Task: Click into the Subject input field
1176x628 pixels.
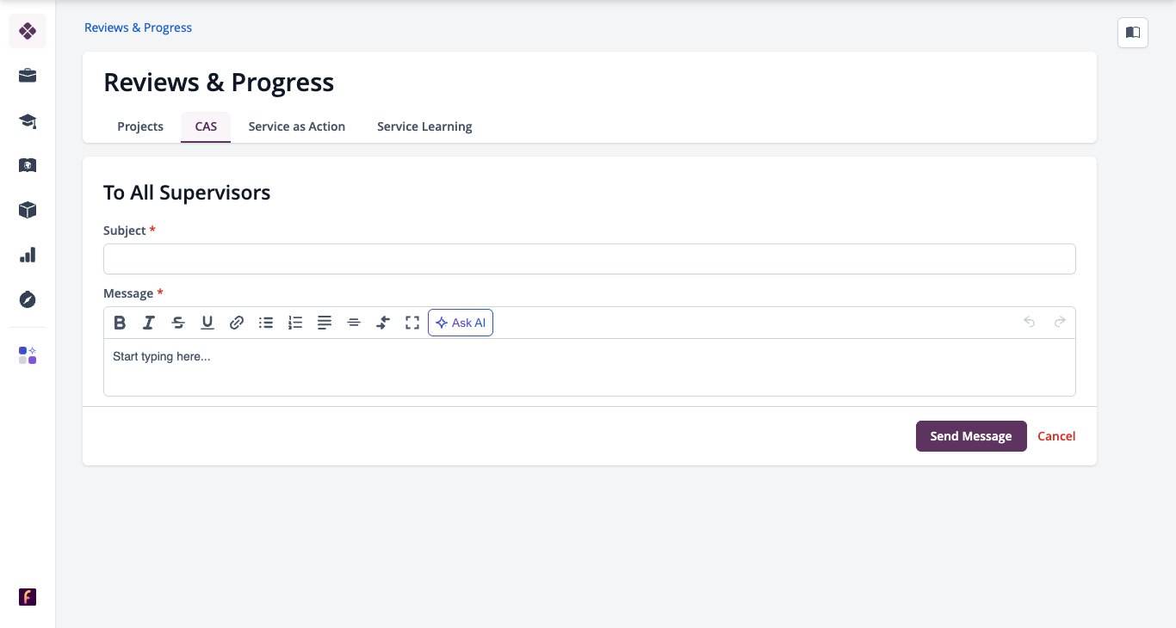Action: [590, 259]
